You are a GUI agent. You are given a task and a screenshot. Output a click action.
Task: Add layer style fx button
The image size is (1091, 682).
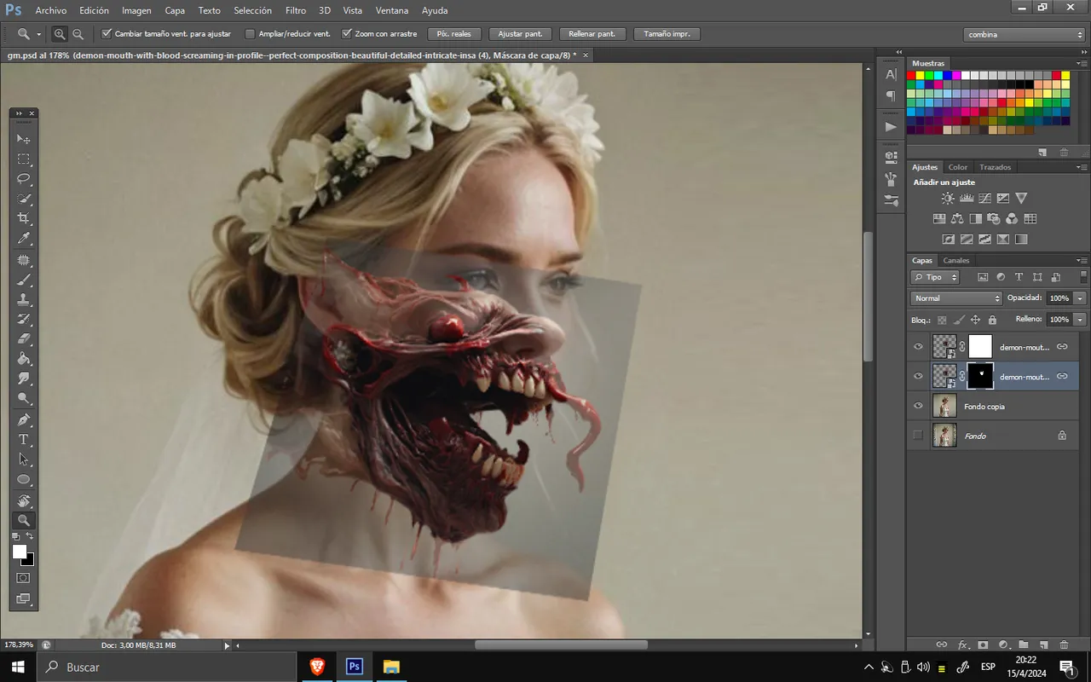963,645
